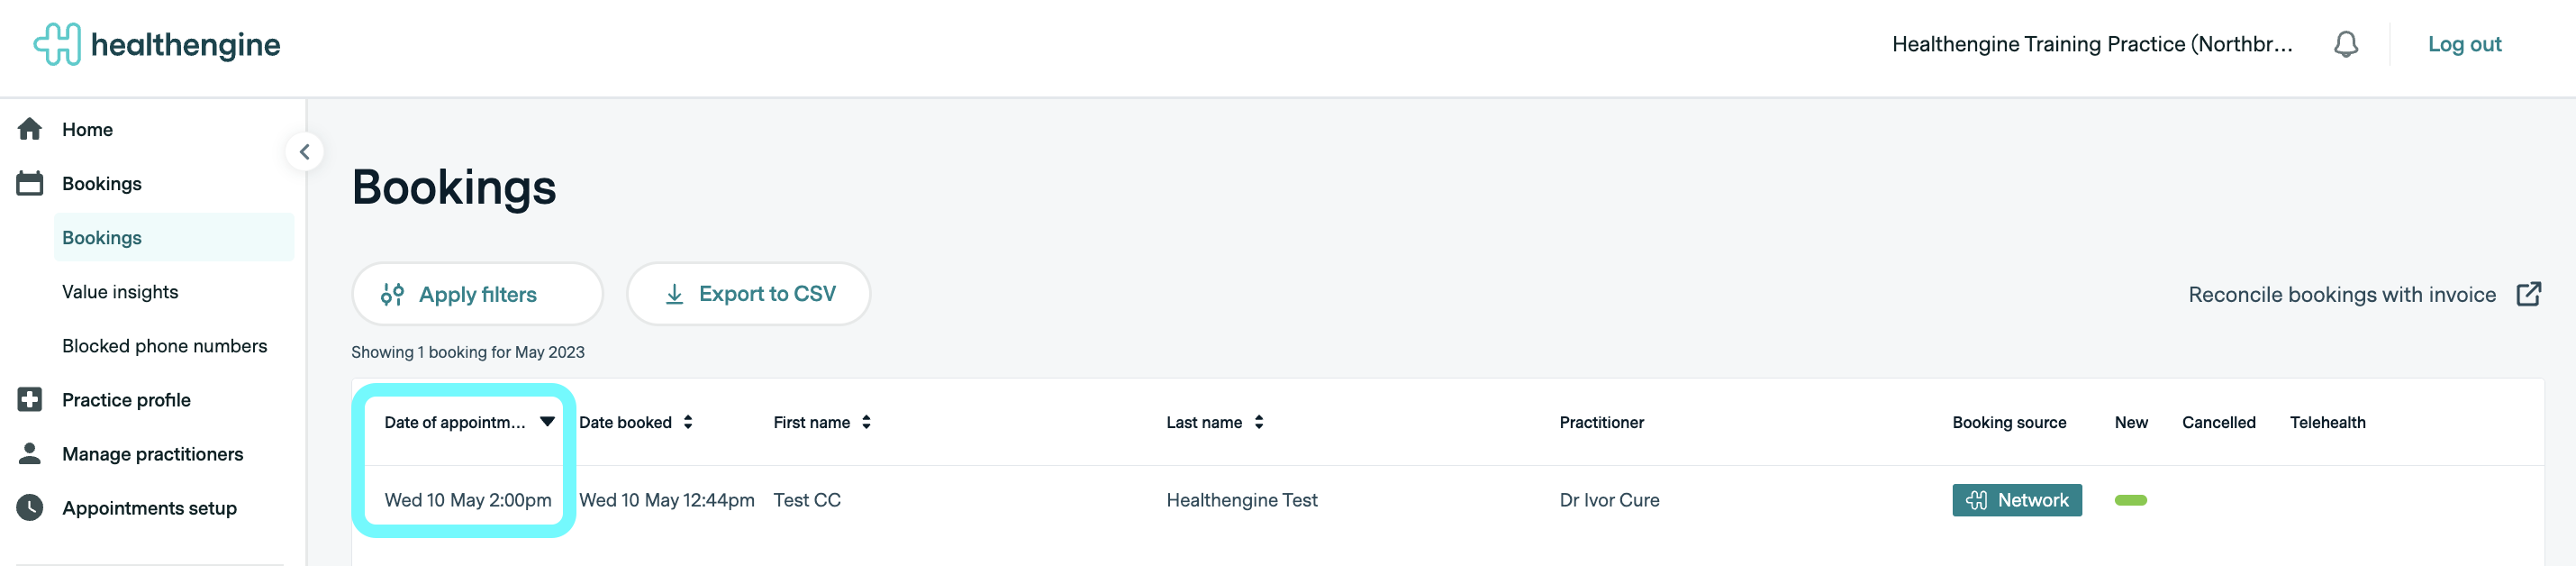Click the Home house icon
Image resolution: width=2576 pixels, height=566 pixels.
click(30, 129)
